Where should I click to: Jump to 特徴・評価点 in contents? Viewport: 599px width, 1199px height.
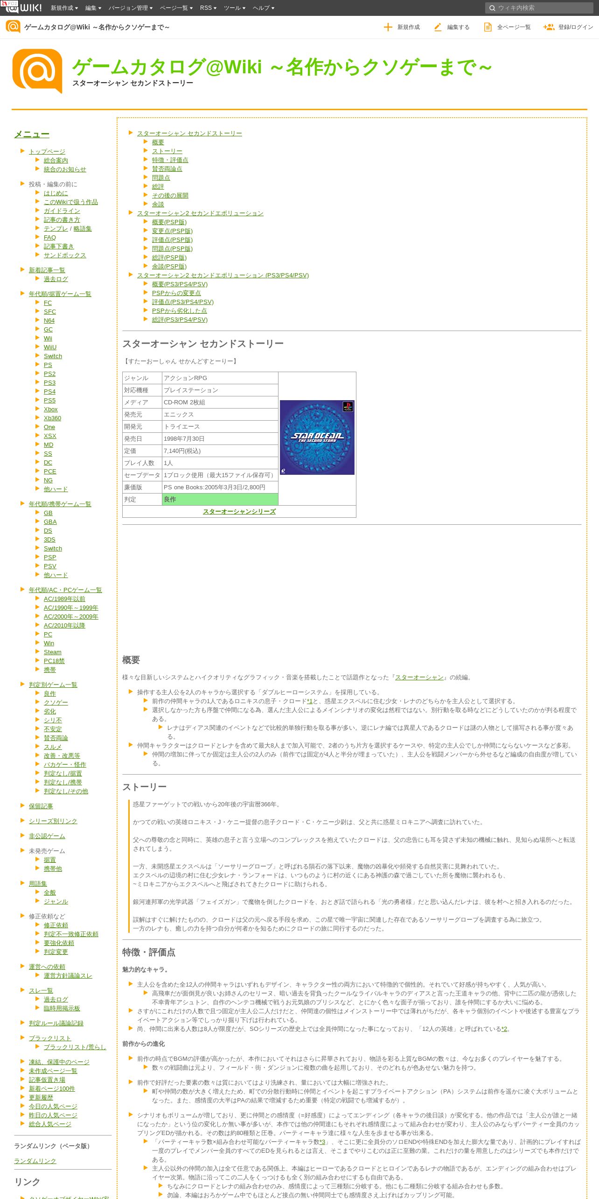click(x=170, y=160)
